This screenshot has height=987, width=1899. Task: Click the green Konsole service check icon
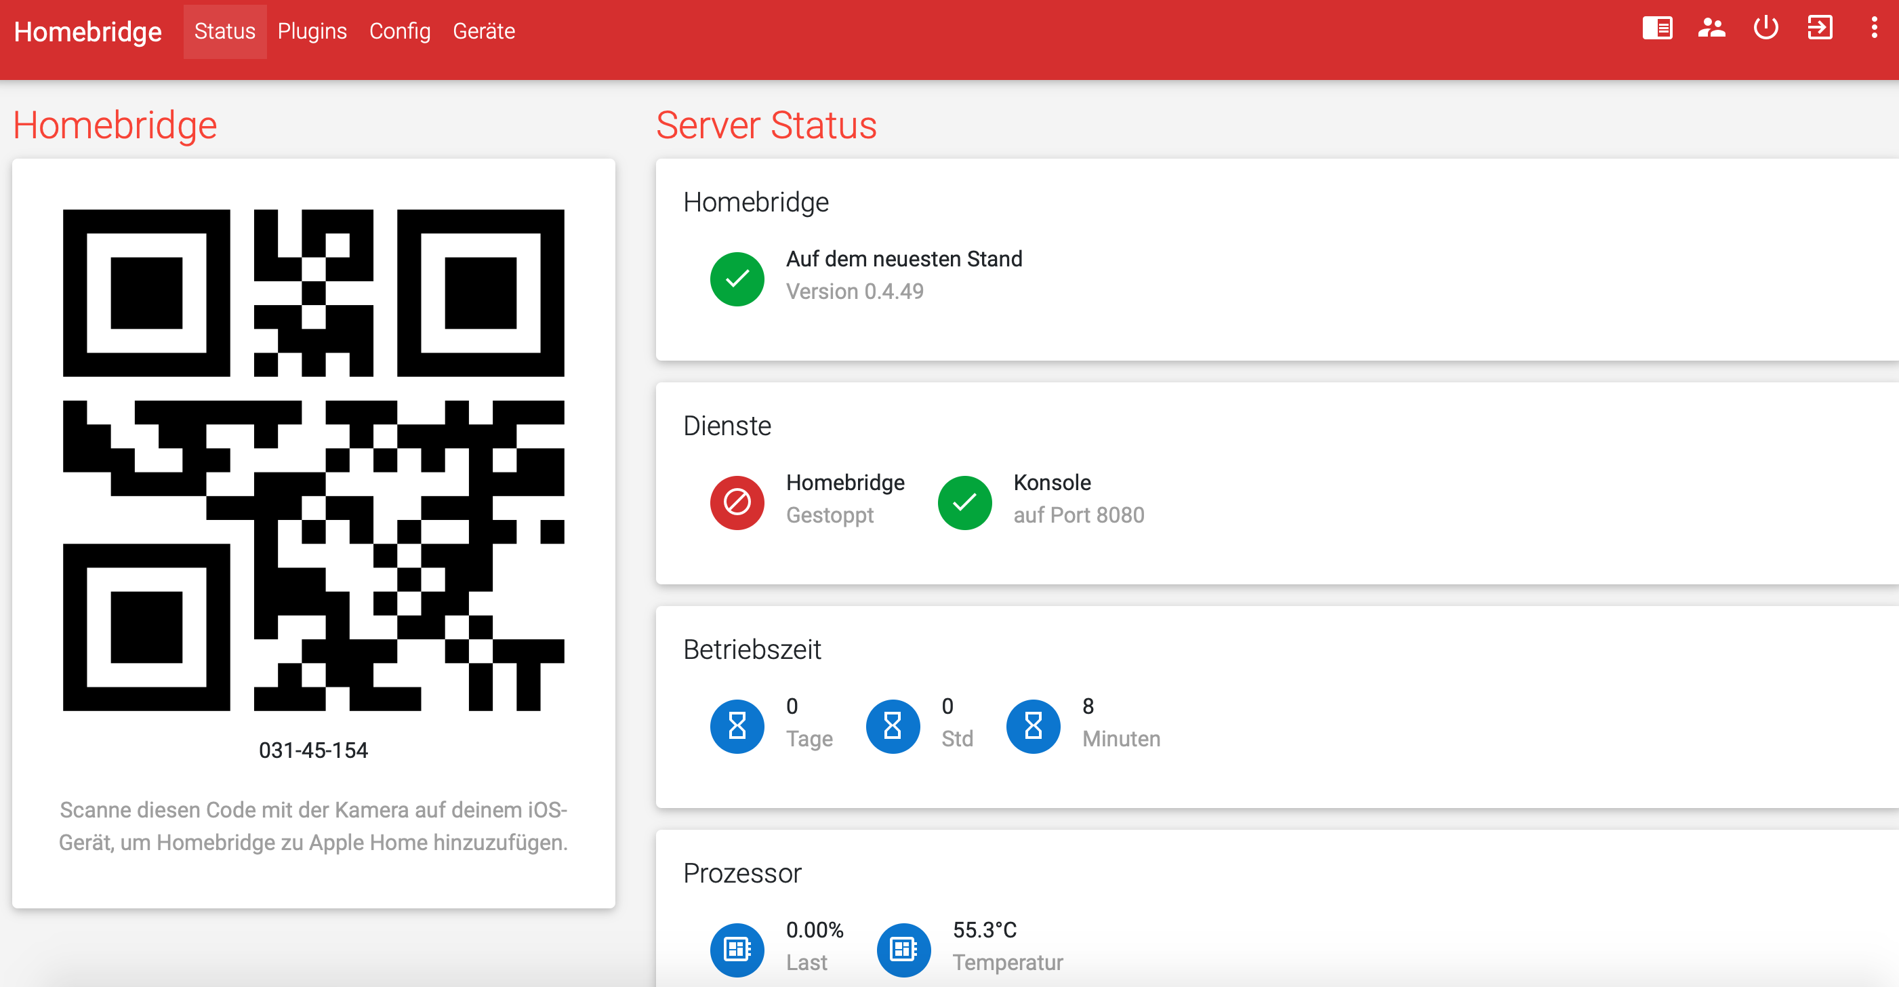pyautogui.click(x=964, y=503)
